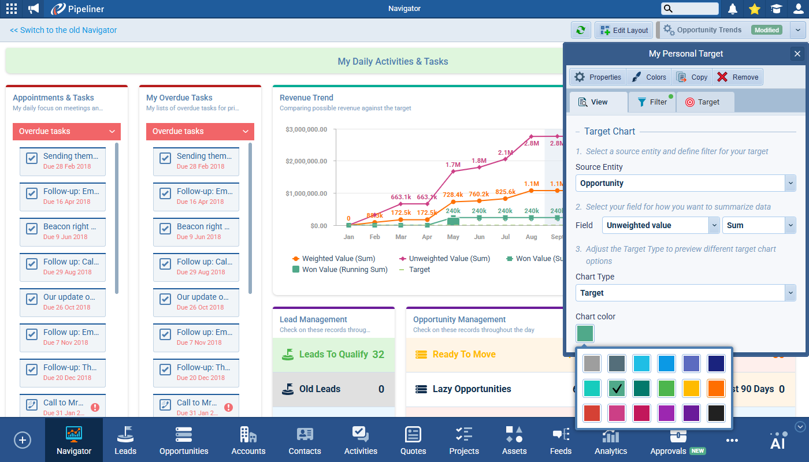Switch to the Target tab

tap(702, 102)
